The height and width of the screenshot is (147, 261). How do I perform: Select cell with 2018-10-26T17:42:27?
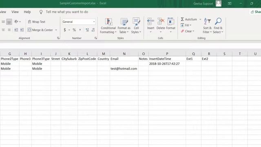tap(167, 64)
